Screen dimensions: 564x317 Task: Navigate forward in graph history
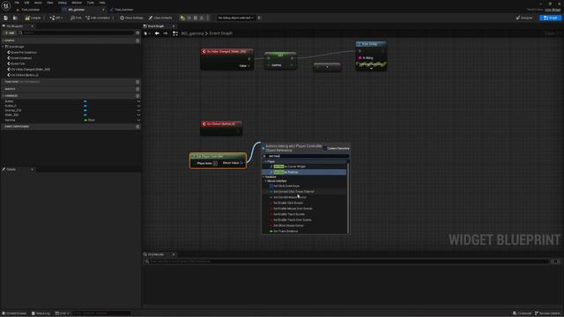(166, 33)
